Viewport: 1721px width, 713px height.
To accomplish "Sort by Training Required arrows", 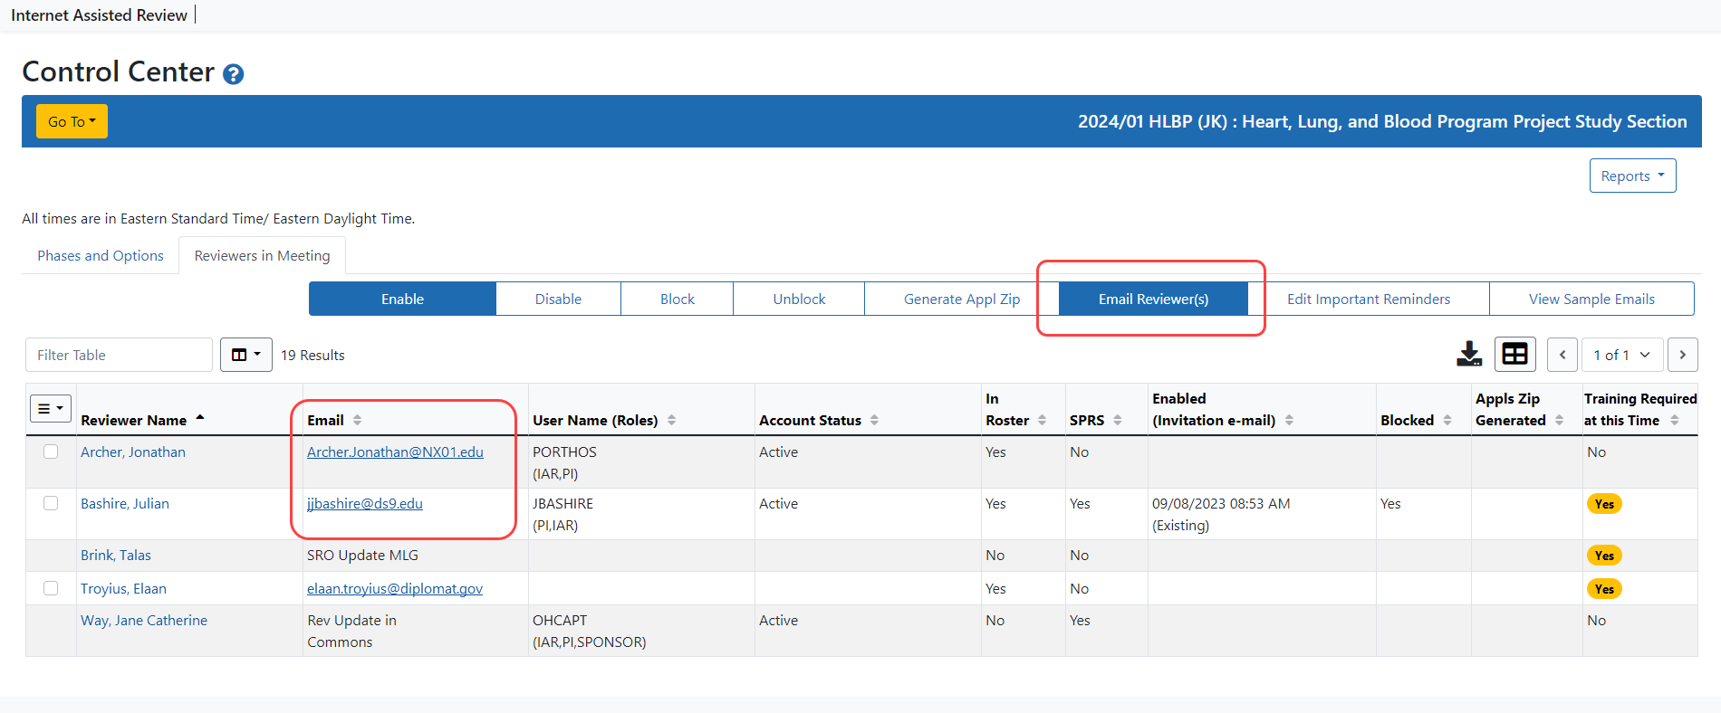I will pyautogui.click(x=1675, y=420).
